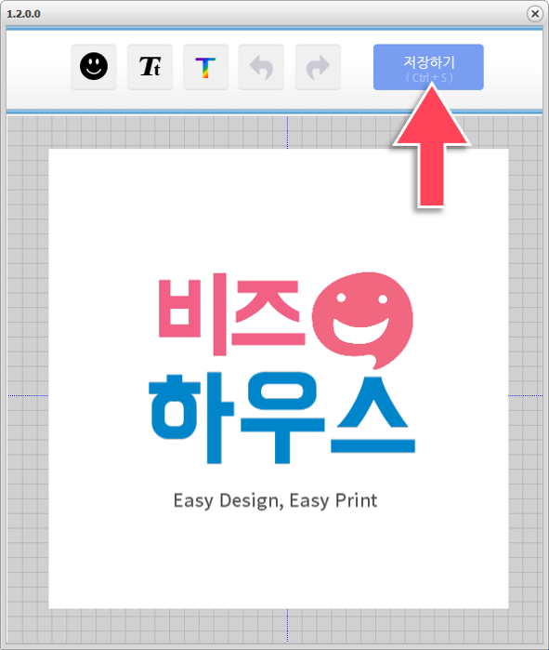The height and width of the screenshot is (650, 549).
Task: Select the pink smiling speech bubble graphic
Action: point(362,320)
